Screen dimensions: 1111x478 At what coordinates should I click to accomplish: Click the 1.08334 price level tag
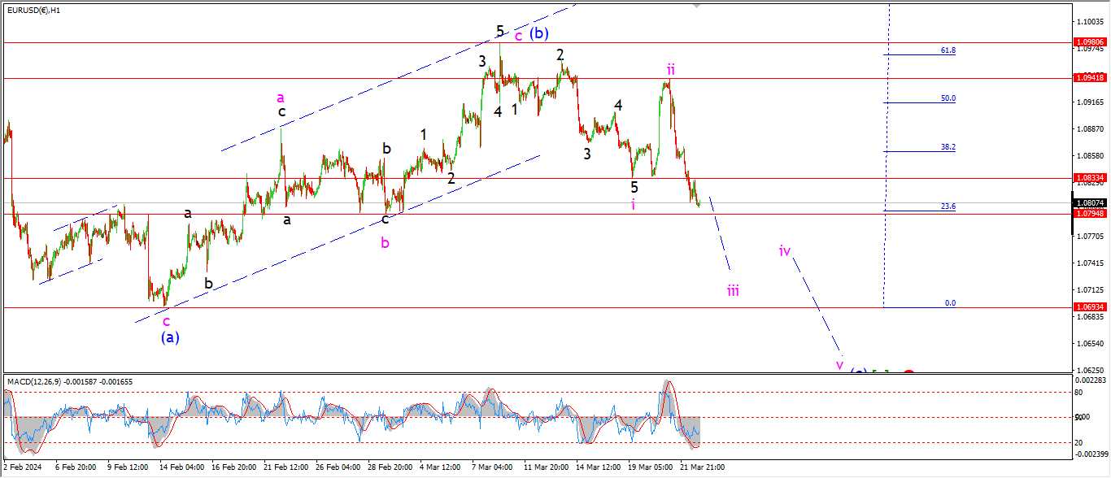[x=1089, y=178]
